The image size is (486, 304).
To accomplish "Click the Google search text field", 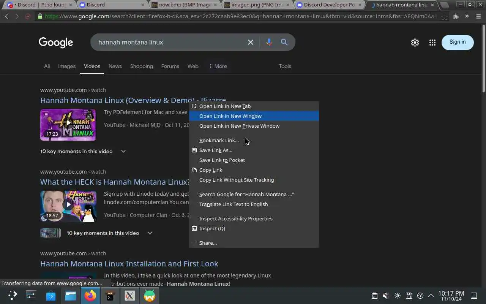I will coord(170,42).
